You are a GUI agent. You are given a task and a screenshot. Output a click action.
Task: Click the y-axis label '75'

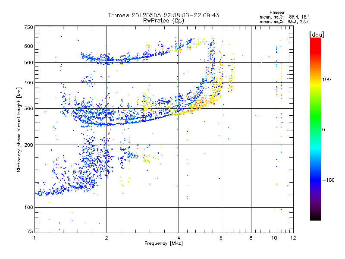[30, 231]
